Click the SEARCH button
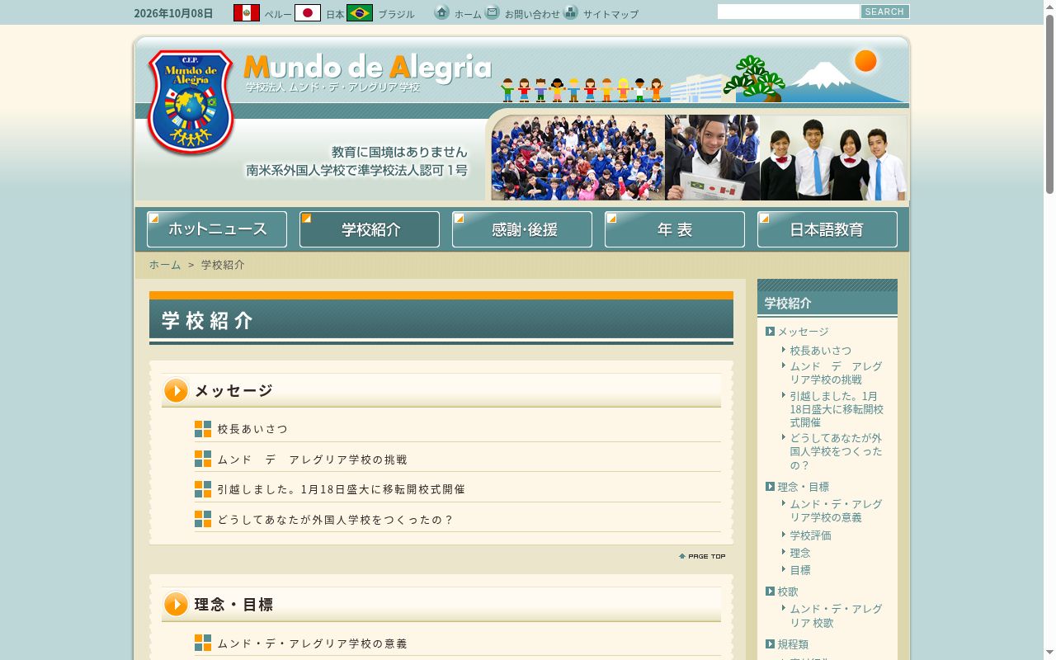 coord(884,12)
